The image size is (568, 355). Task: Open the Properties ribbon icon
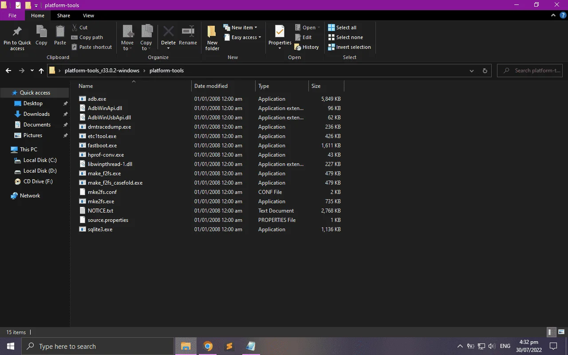point(280,32)
